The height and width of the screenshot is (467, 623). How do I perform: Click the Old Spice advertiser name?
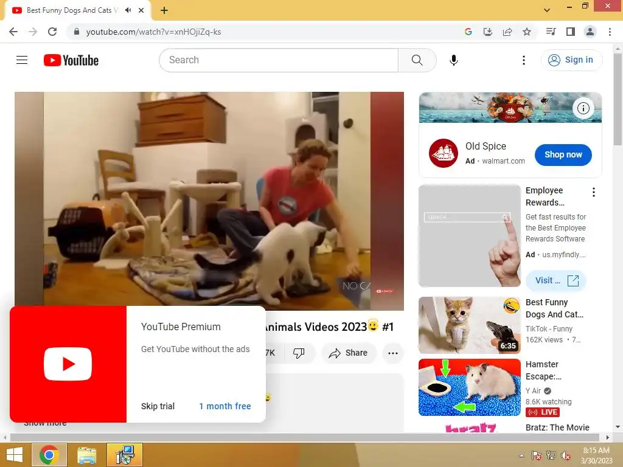[x=486, y=146]
